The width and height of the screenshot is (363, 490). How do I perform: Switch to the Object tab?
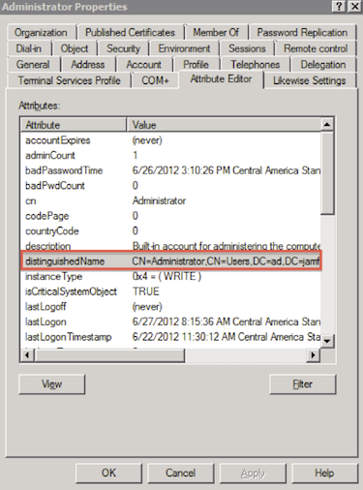click(75, 48)
